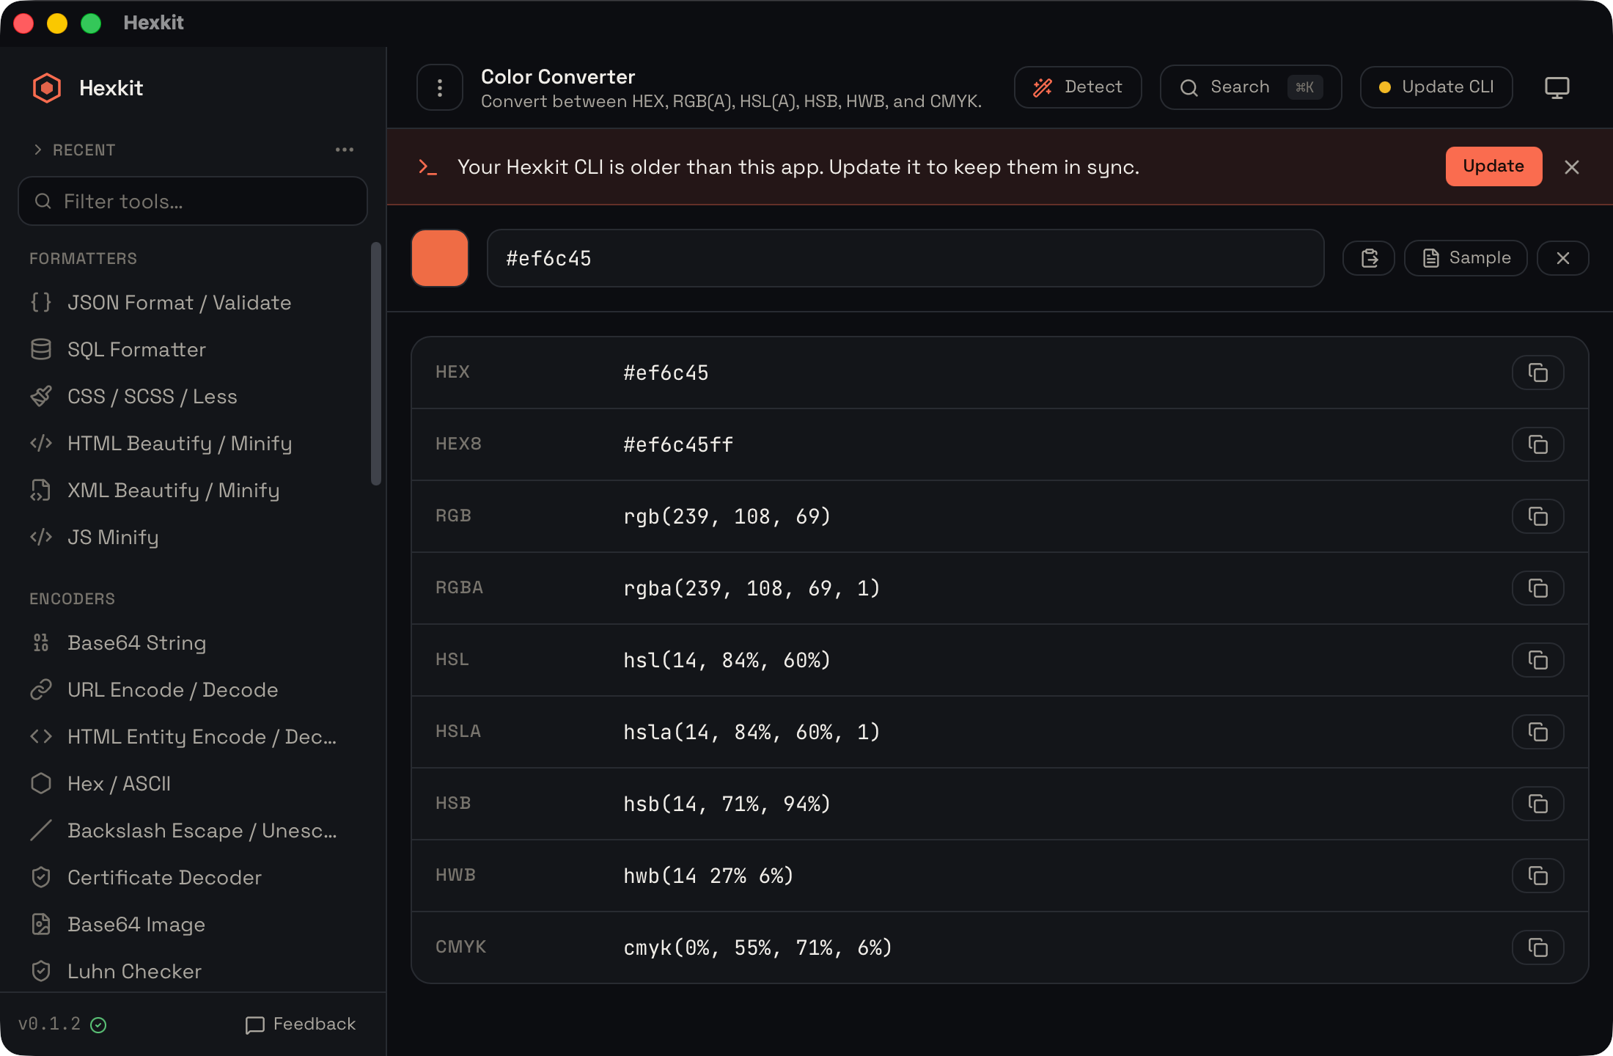Screen dimensions: 1613x1056
Task: Copy the RGBA value
Action: [x=1537, y=588]
